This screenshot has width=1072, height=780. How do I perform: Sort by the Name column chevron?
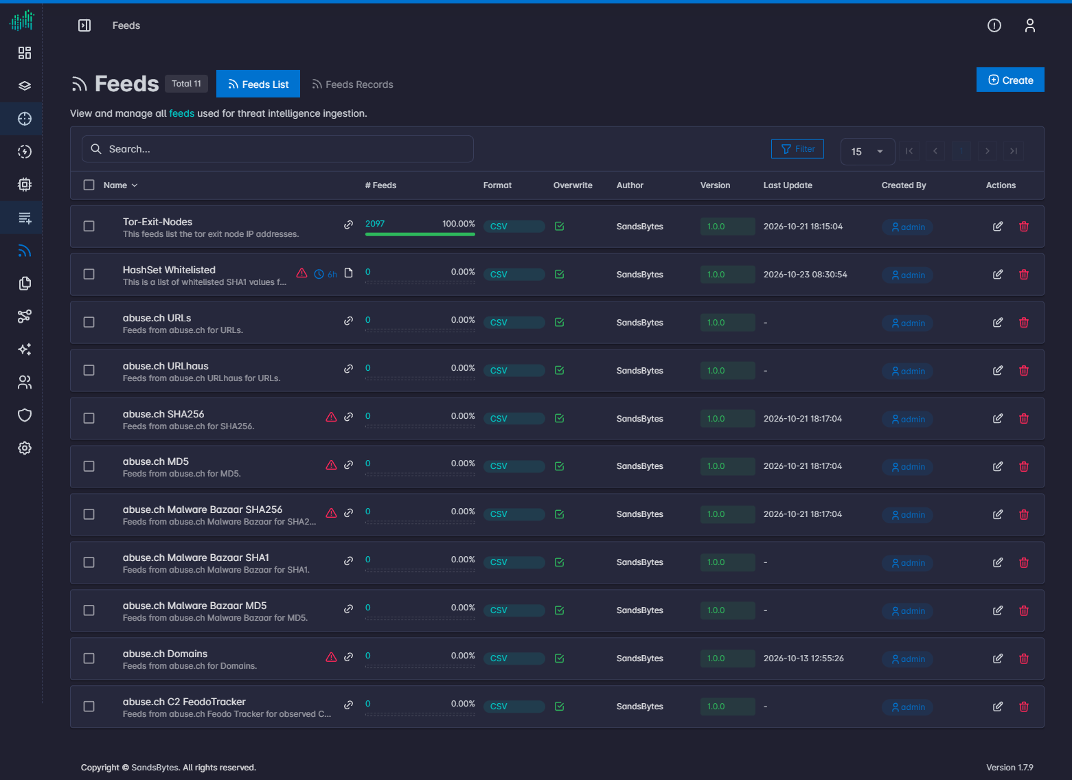135,185
